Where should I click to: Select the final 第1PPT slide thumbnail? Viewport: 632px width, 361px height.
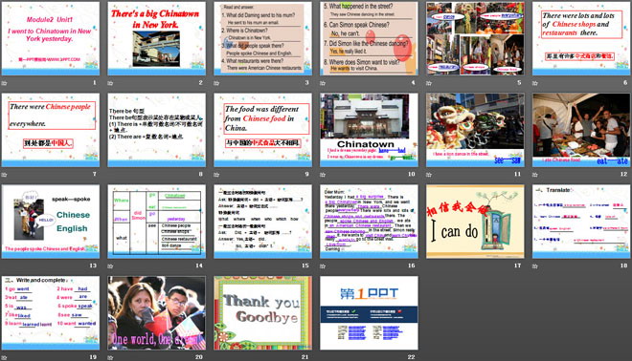pos(369,312)
